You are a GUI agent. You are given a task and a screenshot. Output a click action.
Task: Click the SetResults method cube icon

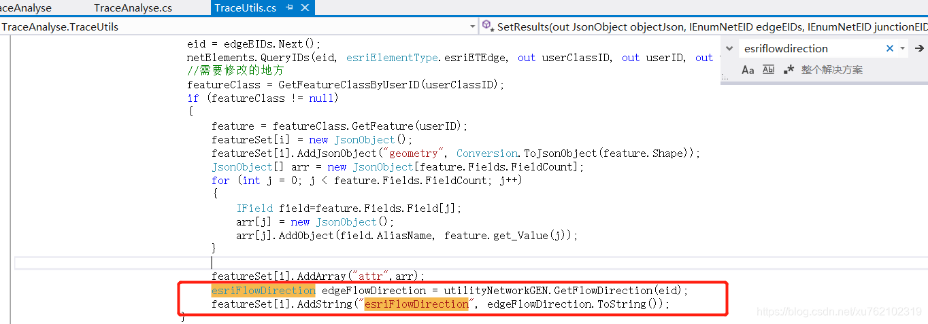tap(487, 26)
